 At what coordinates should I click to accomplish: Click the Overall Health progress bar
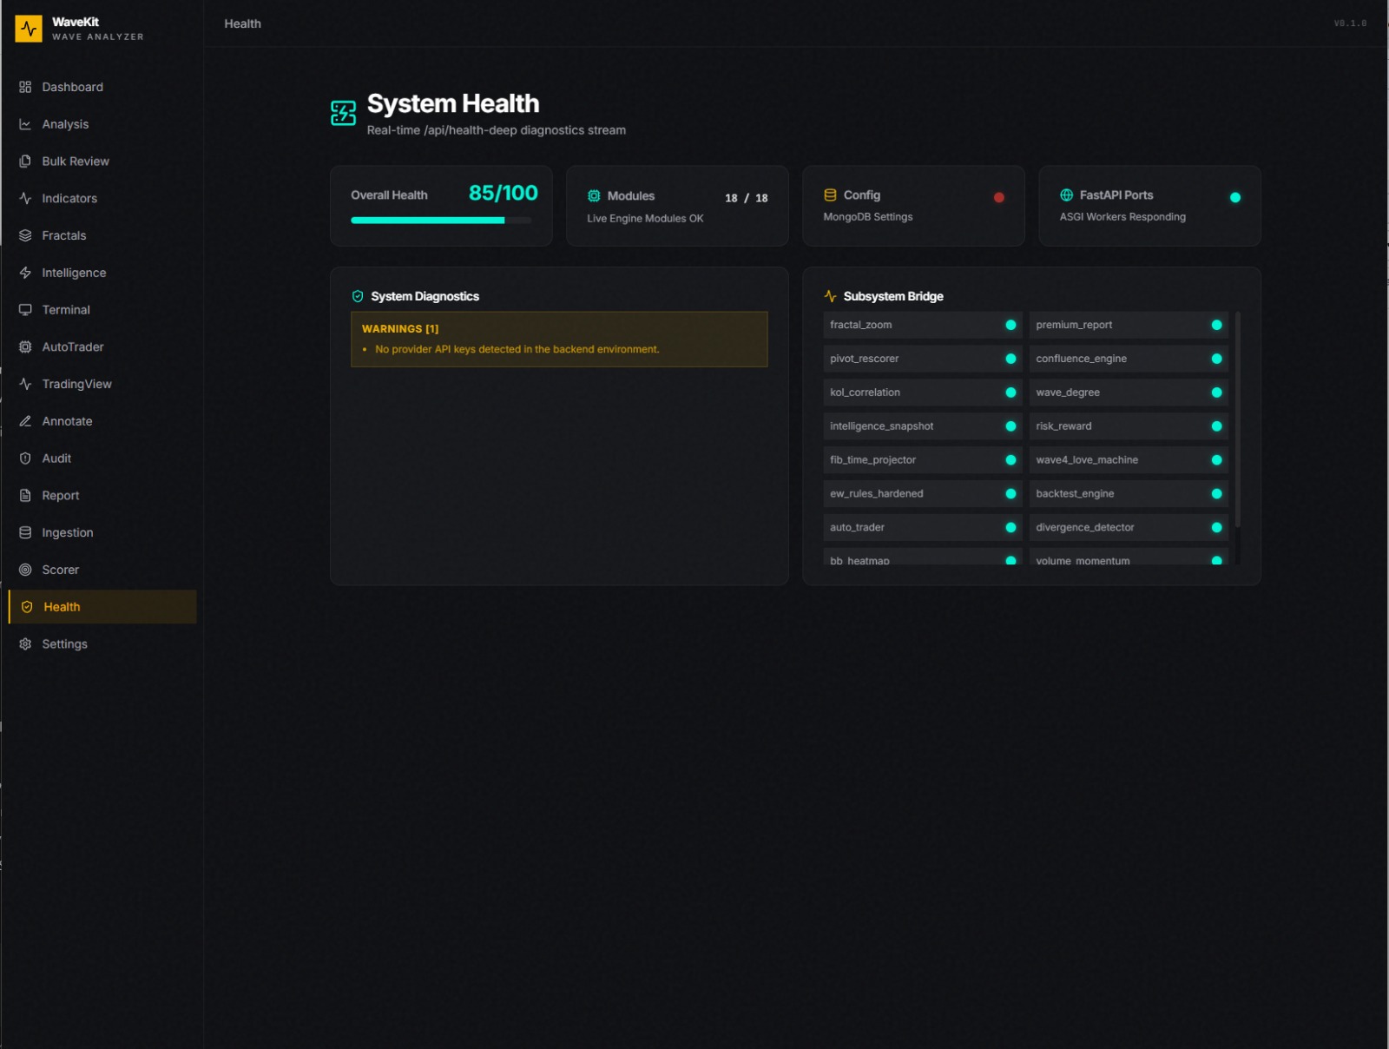click(x=441, y=221)
